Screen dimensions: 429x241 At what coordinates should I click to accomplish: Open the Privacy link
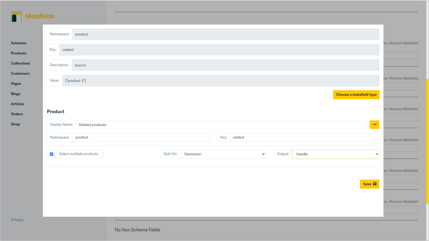[17, 220]
